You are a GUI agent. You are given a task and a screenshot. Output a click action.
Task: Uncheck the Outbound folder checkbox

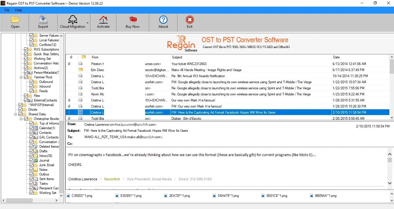point(32,82)
